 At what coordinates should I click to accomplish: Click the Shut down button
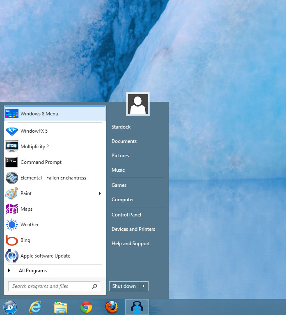(124, 286)
